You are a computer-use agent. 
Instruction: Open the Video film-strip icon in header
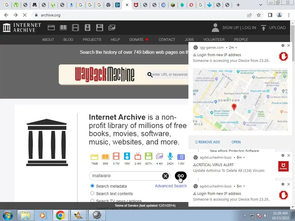75,28
